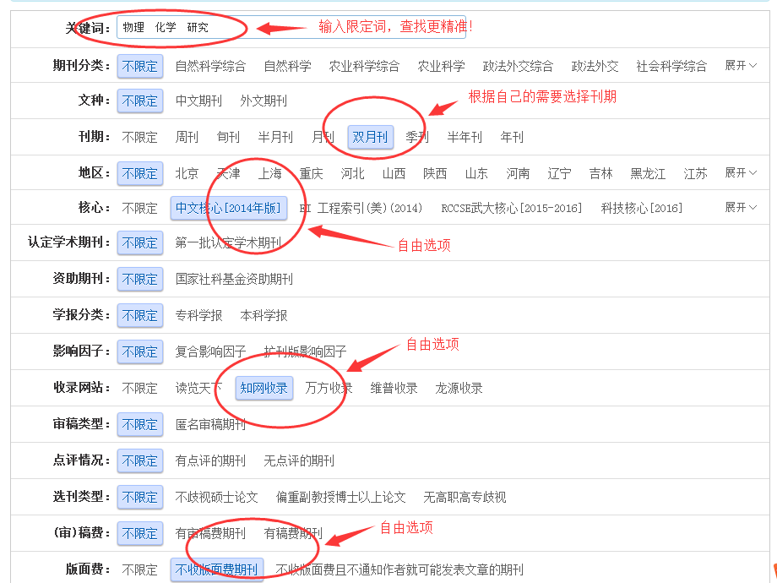Toggle the 双月刊 frequency option

click(370, 137)
